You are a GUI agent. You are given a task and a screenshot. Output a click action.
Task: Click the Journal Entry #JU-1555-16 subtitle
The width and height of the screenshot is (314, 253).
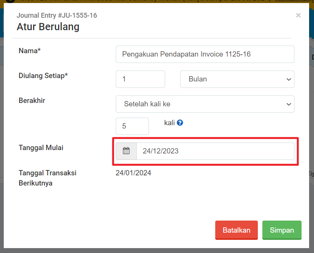pyautogui.click(x=57, y=15)
